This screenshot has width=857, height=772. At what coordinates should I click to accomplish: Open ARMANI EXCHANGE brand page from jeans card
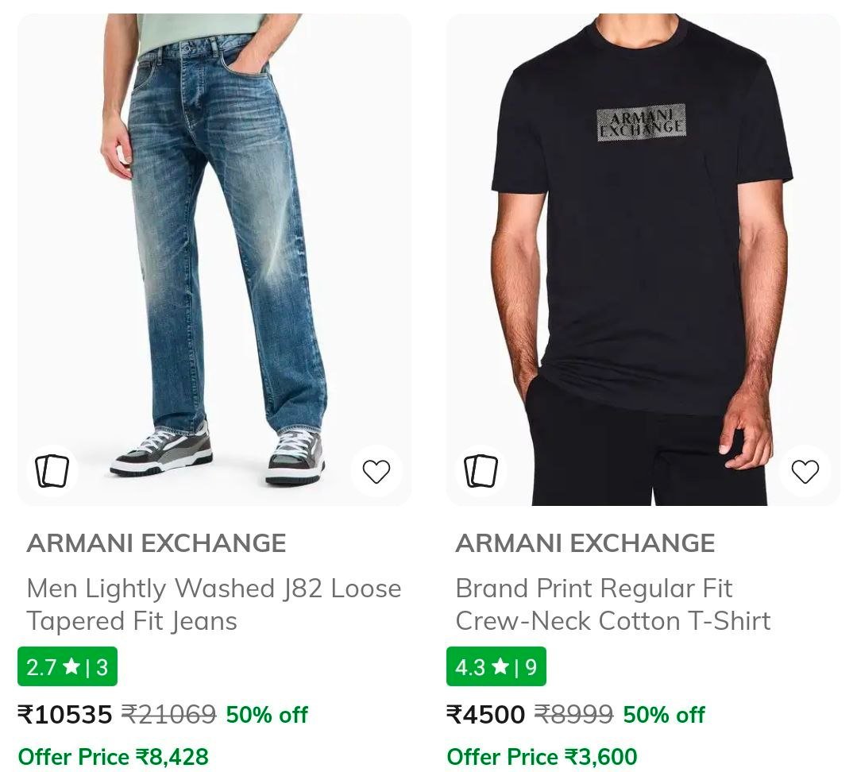(x=156, y=543)
